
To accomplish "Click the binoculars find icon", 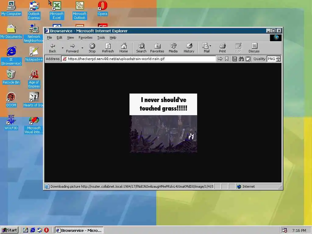I will 241,59.
